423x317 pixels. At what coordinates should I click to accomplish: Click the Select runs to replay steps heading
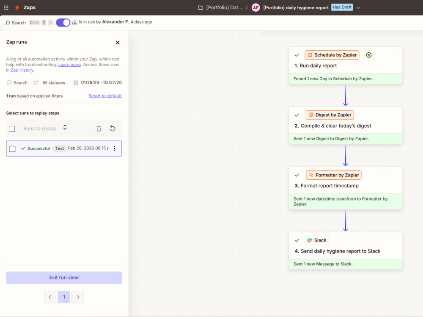tap(33, 113)
